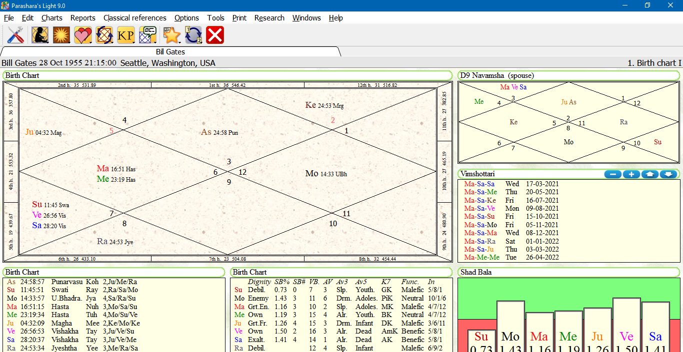This screenshot has height=352, width=683.
Task: Select the Ma-Sa-Sa 17-03-2021 dasha row
Action: click(511, 184)
